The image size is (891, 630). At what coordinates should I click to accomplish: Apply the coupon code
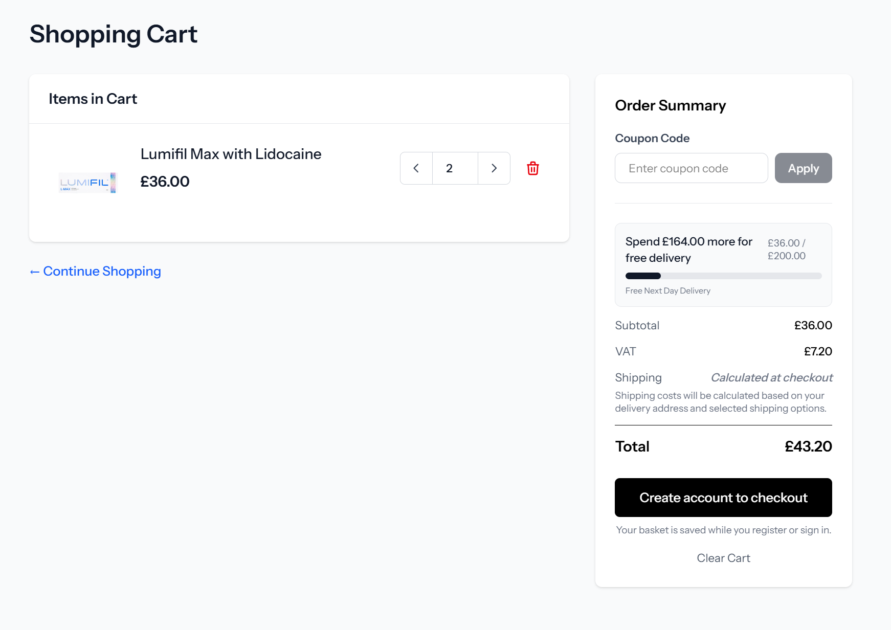point(803,168)
